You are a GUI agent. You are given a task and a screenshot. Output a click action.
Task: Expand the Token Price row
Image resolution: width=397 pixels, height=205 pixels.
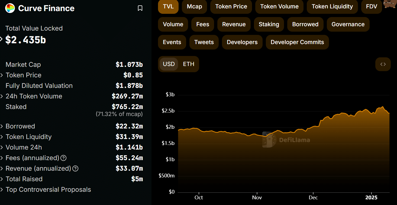coord(2,75)
